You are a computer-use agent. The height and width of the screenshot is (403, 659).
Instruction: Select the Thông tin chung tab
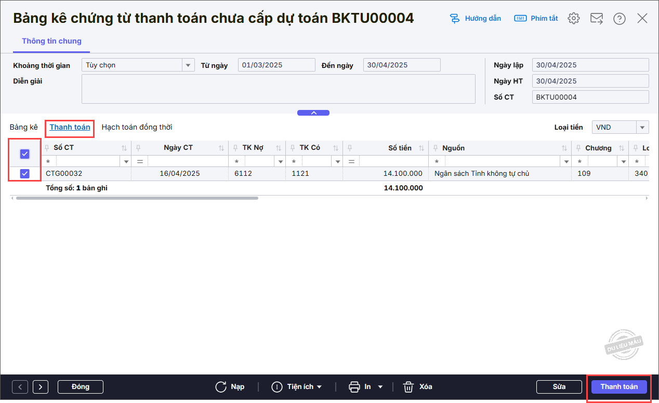pos(51,41)
